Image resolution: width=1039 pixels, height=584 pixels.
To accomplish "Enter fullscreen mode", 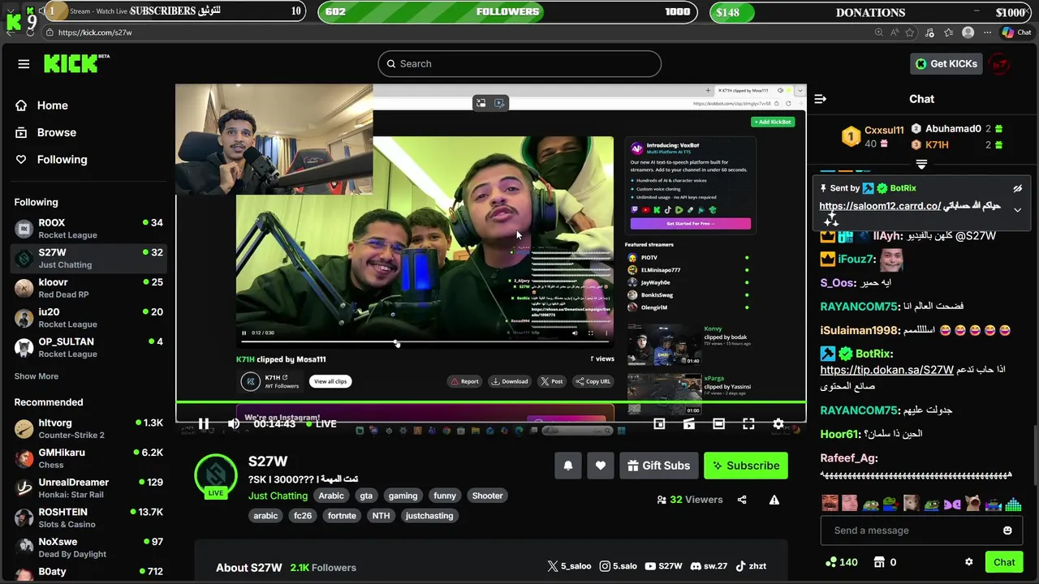I will [748, 423].
